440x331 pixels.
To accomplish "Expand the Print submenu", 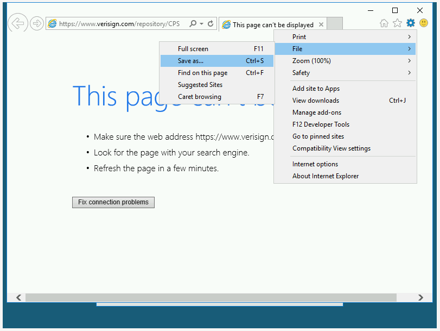I will [345, 37].
